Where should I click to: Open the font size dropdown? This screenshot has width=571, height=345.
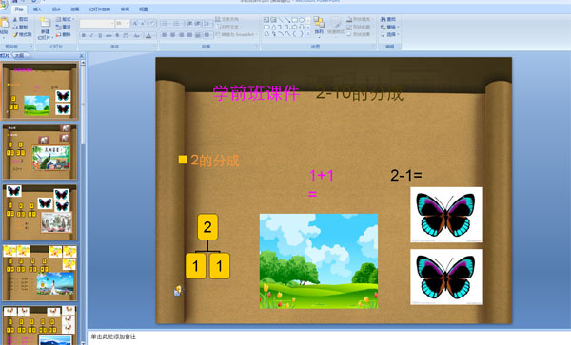coord(128,24)
